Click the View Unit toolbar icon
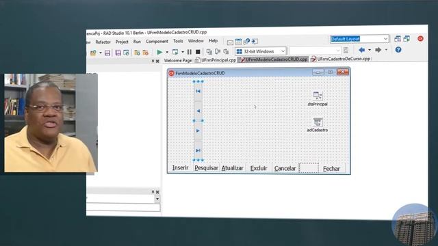The height and width of the screenshot is (246, 438). point(230,42)
